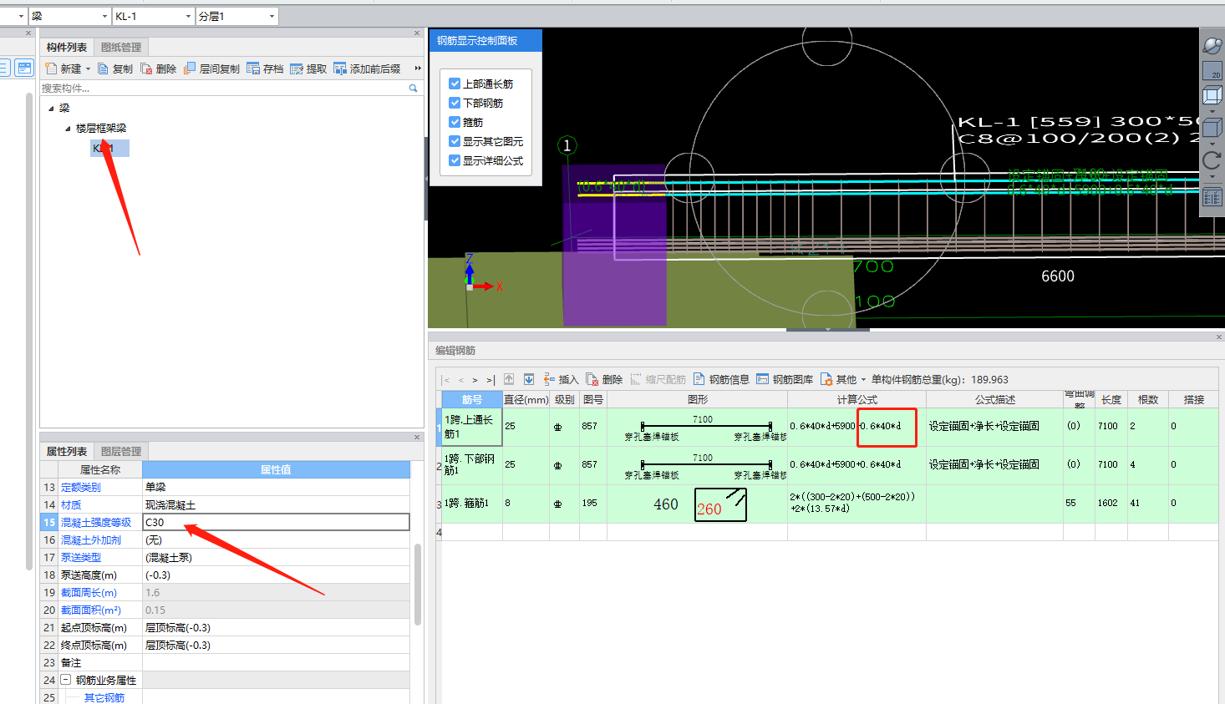Click the 提取 extract icon
The height and width of the screenshot is (704, 1225).
point(297,68)
